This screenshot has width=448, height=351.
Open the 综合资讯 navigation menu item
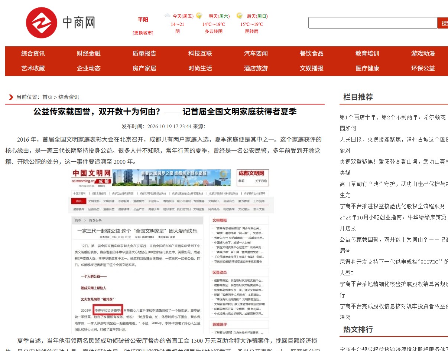pos(33,53)
